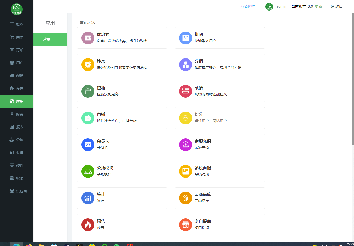Click the 拉新 gift box icon
The image size is (354, 246).
[88, 91]
